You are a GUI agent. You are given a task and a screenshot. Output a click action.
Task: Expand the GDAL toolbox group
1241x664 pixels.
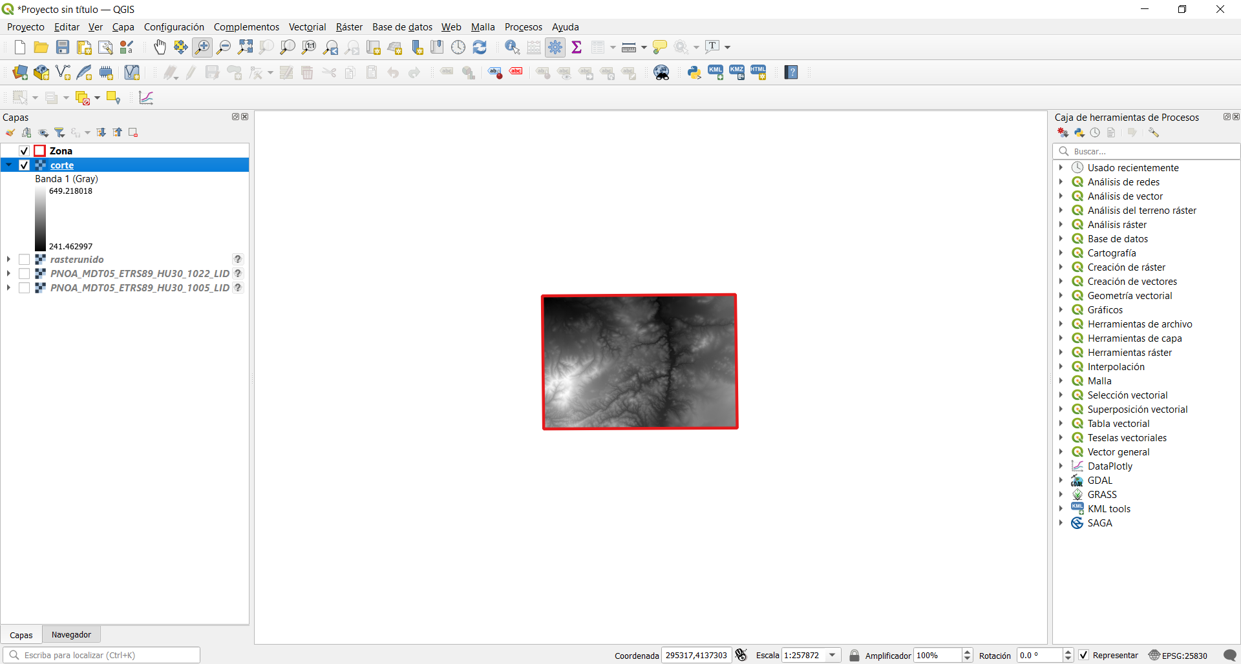pos(1062,480)
